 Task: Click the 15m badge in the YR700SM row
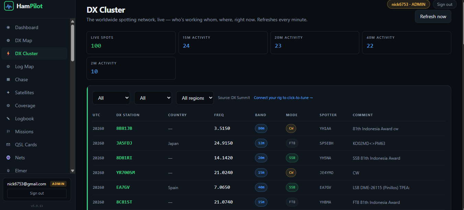point(261,173)
